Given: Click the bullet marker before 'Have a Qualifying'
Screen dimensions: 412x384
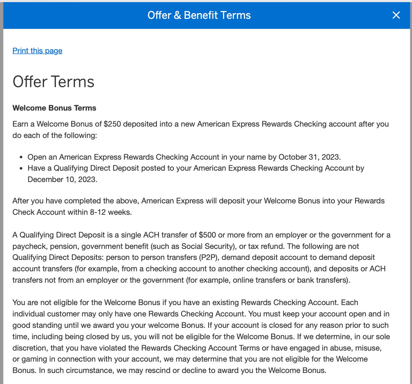Looking at the screenshot, I should tap(21, 169).
